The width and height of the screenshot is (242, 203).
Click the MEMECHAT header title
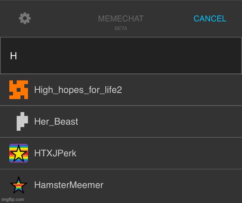point(121,19)
